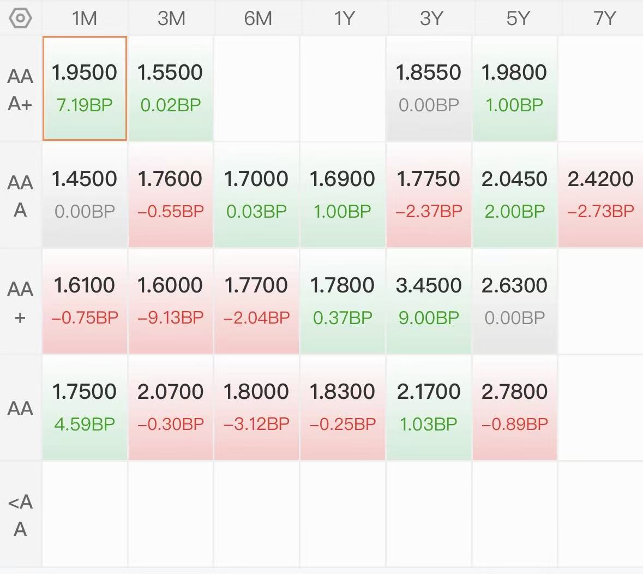Click the <AA row label
The image size is (643, 574).
click(x=20, y=515)
